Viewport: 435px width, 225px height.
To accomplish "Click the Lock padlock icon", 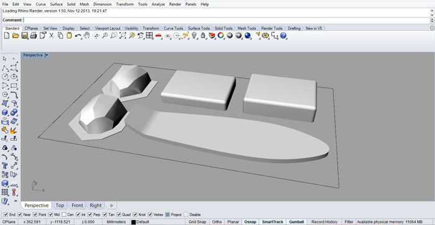I will click(x=203, y=35).
